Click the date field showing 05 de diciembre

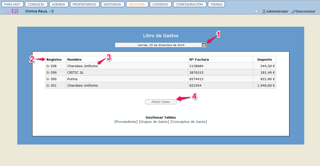click(158, 45)
